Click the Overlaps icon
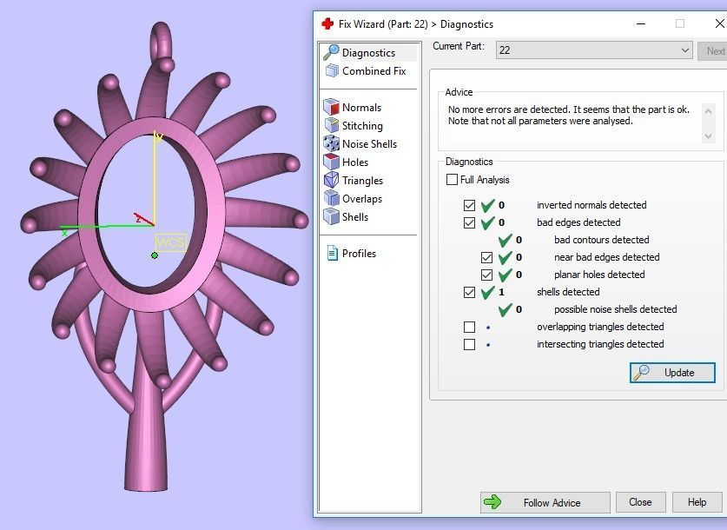Screen dimensions: 727x530 331,198
